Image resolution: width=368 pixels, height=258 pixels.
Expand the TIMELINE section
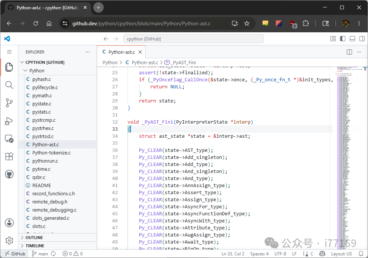57,246
